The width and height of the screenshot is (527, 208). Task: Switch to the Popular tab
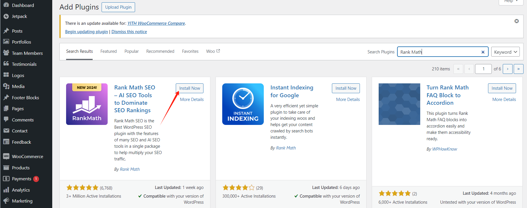point(132,51)
